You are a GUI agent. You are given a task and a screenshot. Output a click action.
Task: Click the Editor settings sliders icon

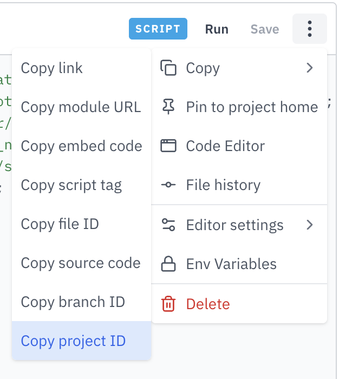click(169, 225)
